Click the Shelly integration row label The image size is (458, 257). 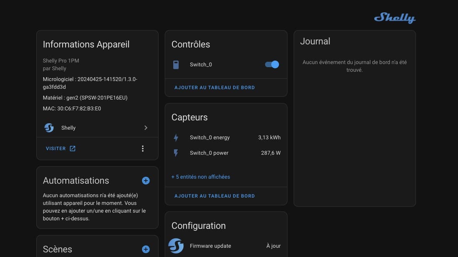[68, 128]
